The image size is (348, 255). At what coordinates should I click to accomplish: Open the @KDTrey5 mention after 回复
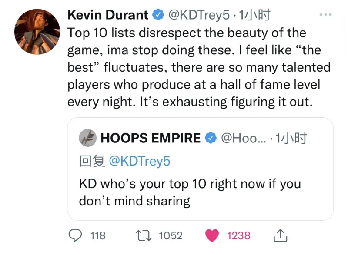139,161
